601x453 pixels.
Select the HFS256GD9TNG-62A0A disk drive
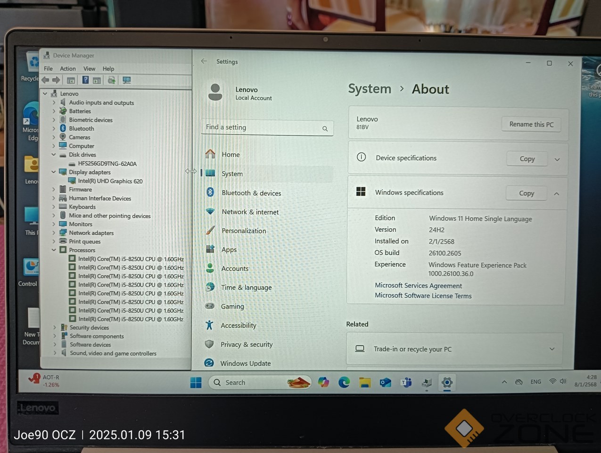tap(107, 164)
